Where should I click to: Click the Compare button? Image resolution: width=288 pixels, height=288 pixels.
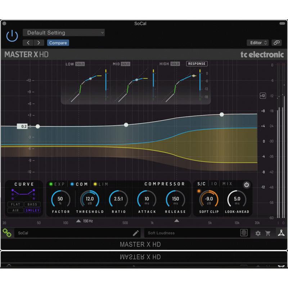point(58,43)
